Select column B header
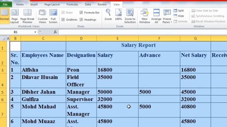 coord(15,38)
